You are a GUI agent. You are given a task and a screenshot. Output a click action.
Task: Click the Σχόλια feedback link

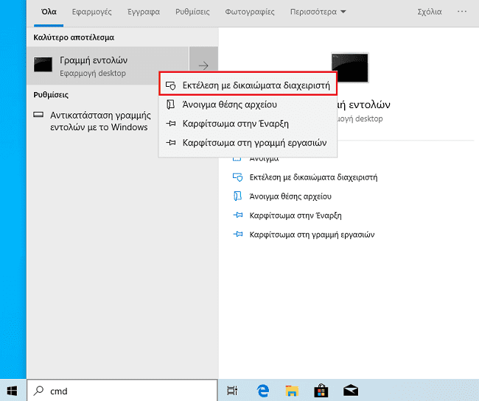point(430,12)
